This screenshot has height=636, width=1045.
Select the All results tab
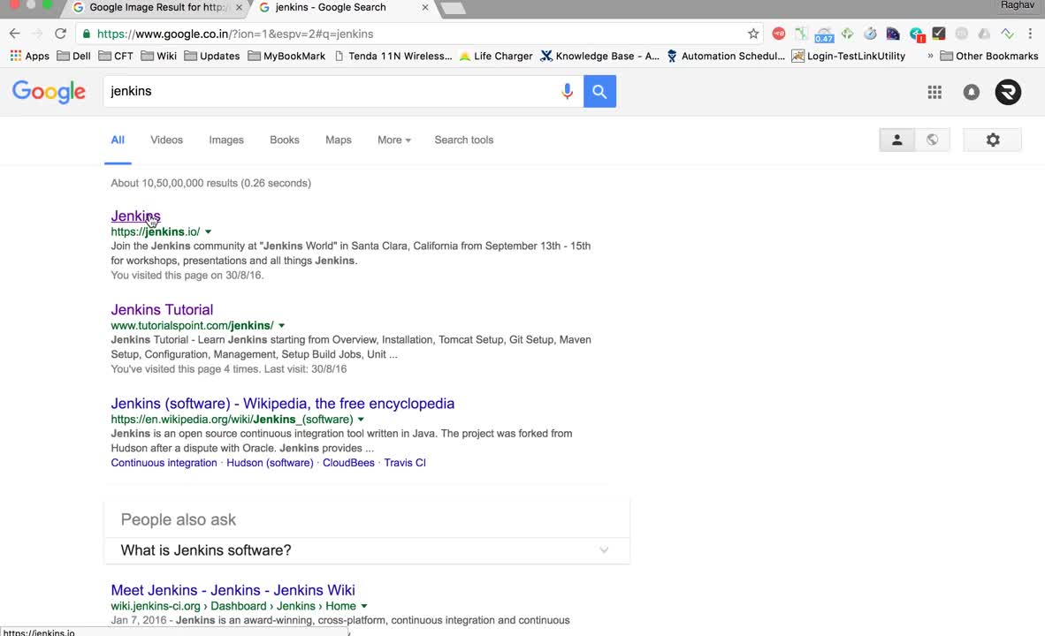click(118, 140)
